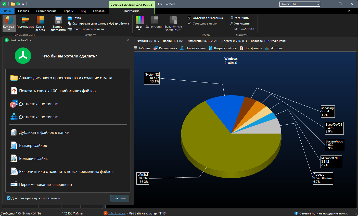Switch to the Сканирование ribbon tab

coord(46,11)
